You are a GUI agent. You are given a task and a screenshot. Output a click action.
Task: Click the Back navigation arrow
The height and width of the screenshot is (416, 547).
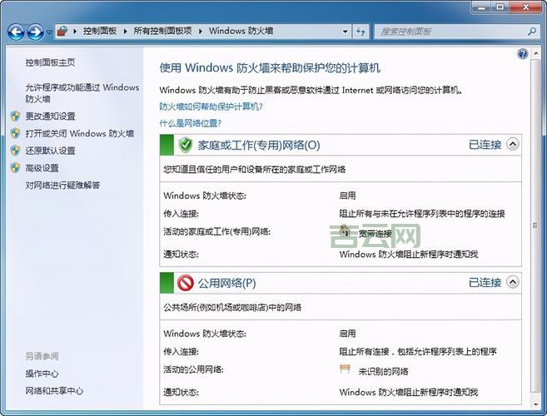(16, 32)
